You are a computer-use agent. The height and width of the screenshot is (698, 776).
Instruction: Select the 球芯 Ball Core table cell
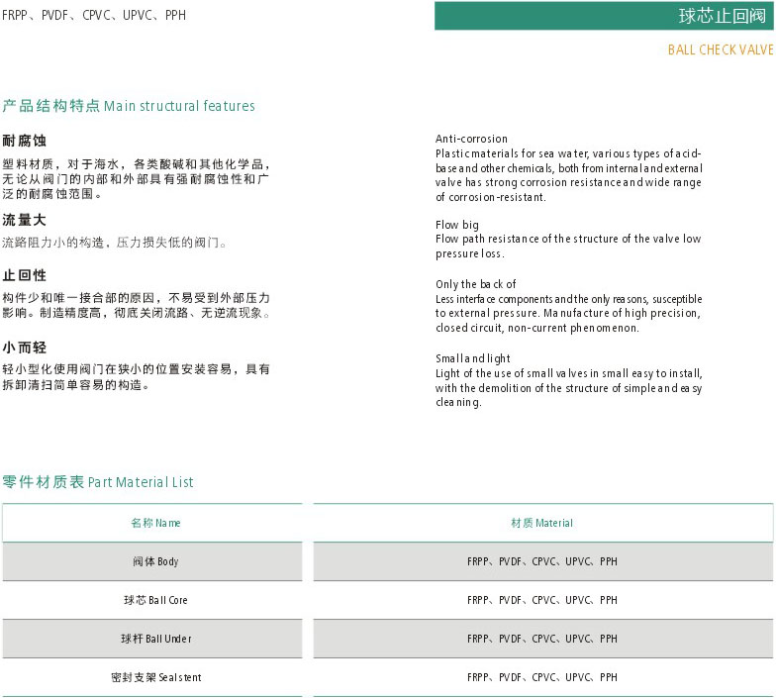click(155, 600)
